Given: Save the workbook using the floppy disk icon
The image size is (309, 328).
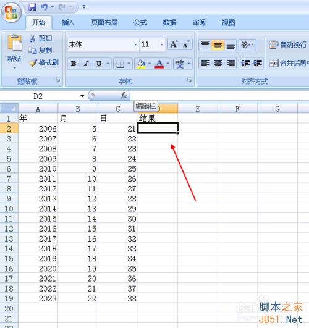Looking at the screenshot, I should [x=32, y=7].
